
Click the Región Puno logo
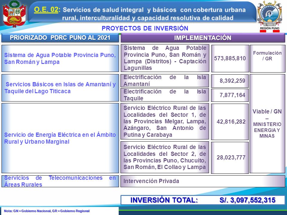pos(269,16)
